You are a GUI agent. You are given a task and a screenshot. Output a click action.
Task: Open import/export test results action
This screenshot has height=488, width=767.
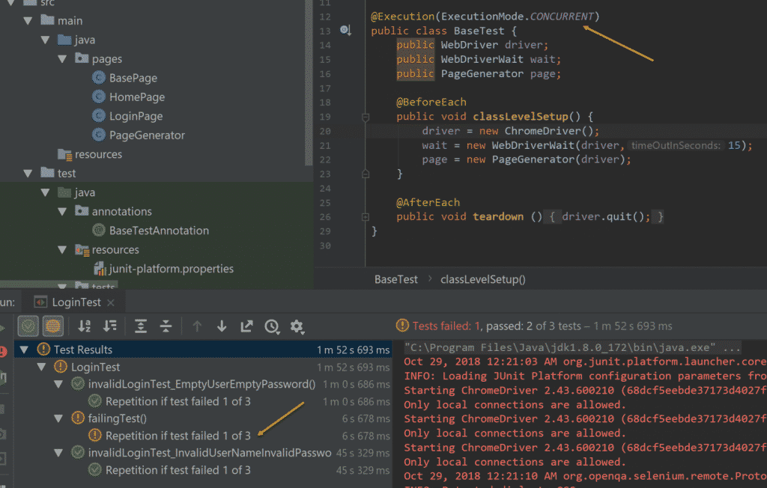246,326
